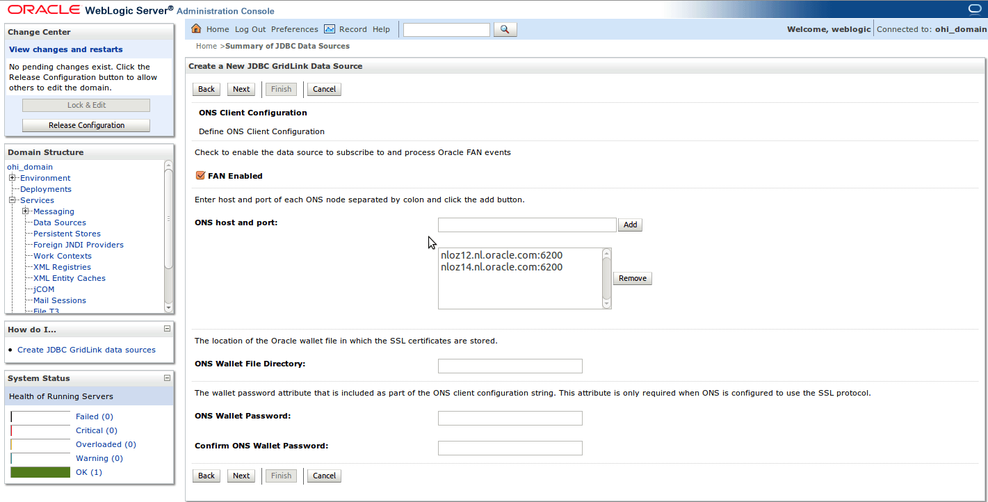Open XML Entity Caches tree item

[70, 278]
